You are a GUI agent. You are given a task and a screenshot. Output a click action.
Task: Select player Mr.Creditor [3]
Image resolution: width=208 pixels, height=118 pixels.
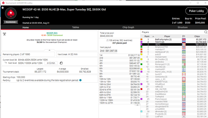(161, 59)
